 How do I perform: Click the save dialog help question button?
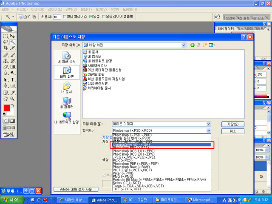tap(244, 37)
